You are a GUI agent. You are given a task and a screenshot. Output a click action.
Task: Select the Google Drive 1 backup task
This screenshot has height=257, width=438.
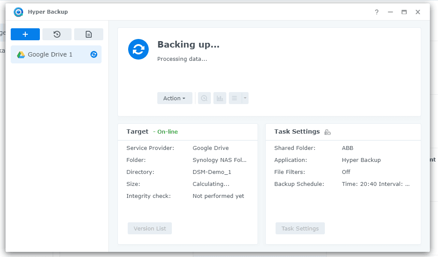pyautogui.click(x=50, y=54)
